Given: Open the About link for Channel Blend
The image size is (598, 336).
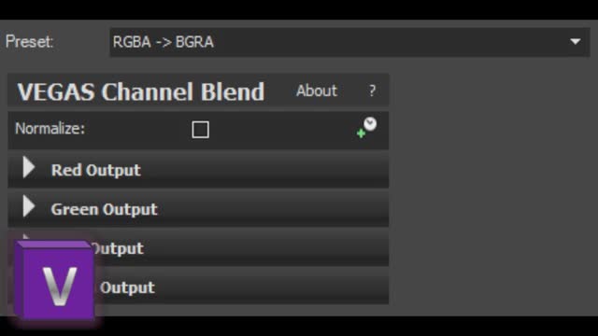Looking at the screenshot, I should [x=317, y=91].
